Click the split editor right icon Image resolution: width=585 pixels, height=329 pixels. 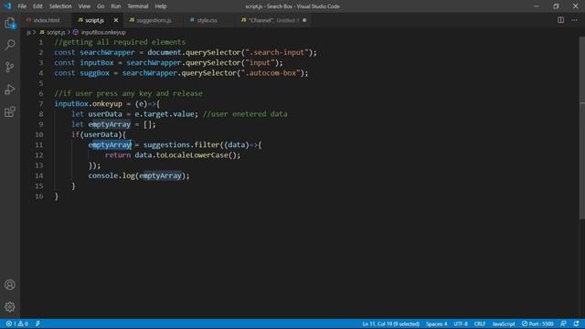560,20
